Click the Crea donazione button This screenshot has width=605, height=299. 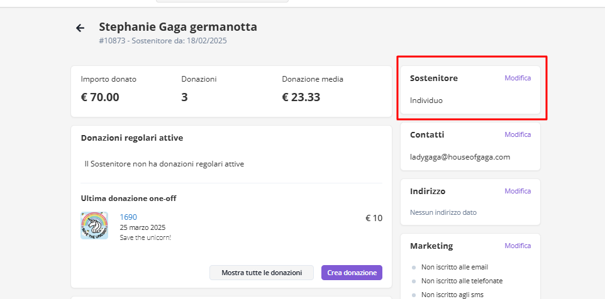click(x=352, y=273)
